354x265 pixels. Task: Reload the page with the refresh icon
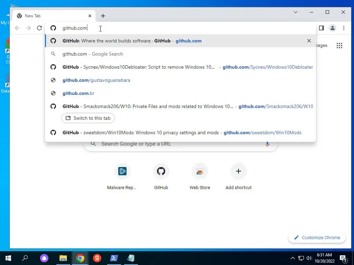[39, 28]
